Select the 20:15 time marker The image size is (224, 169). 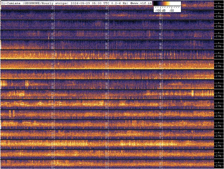pos(52,85)
